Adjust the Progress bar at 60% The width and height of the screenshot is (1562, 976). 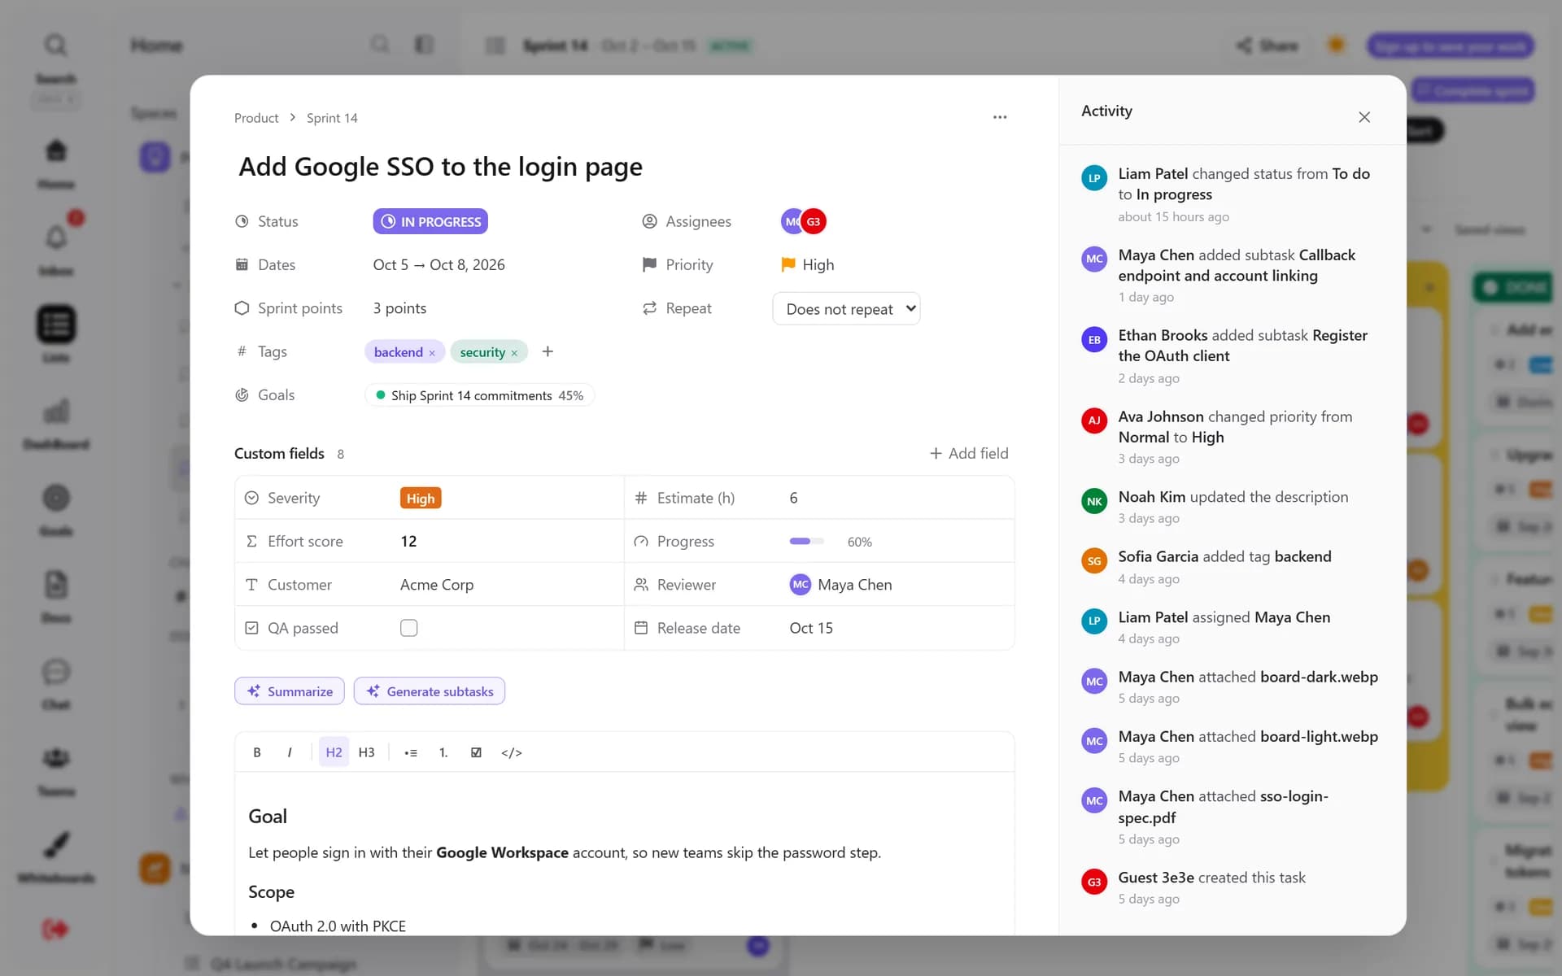pyautogui.click(x=806, y=541)
